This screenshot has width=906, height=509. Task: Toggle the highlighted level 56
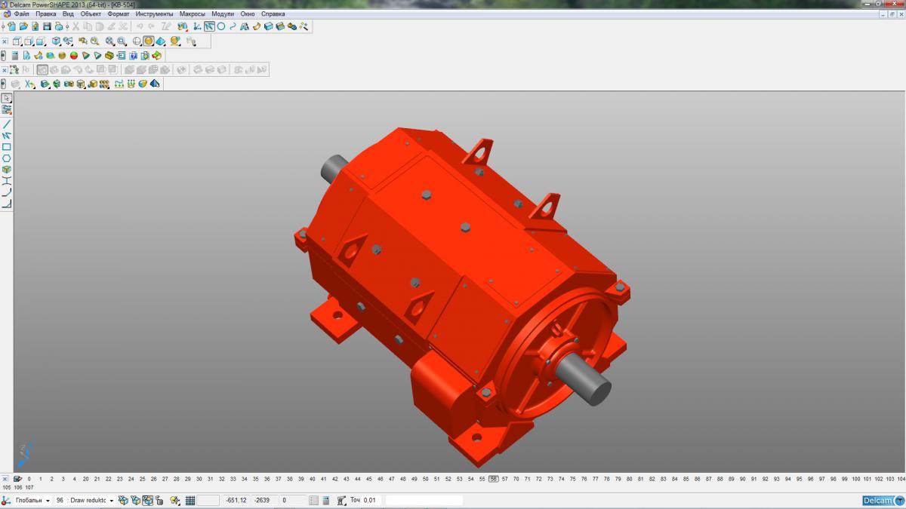[494, 479]
